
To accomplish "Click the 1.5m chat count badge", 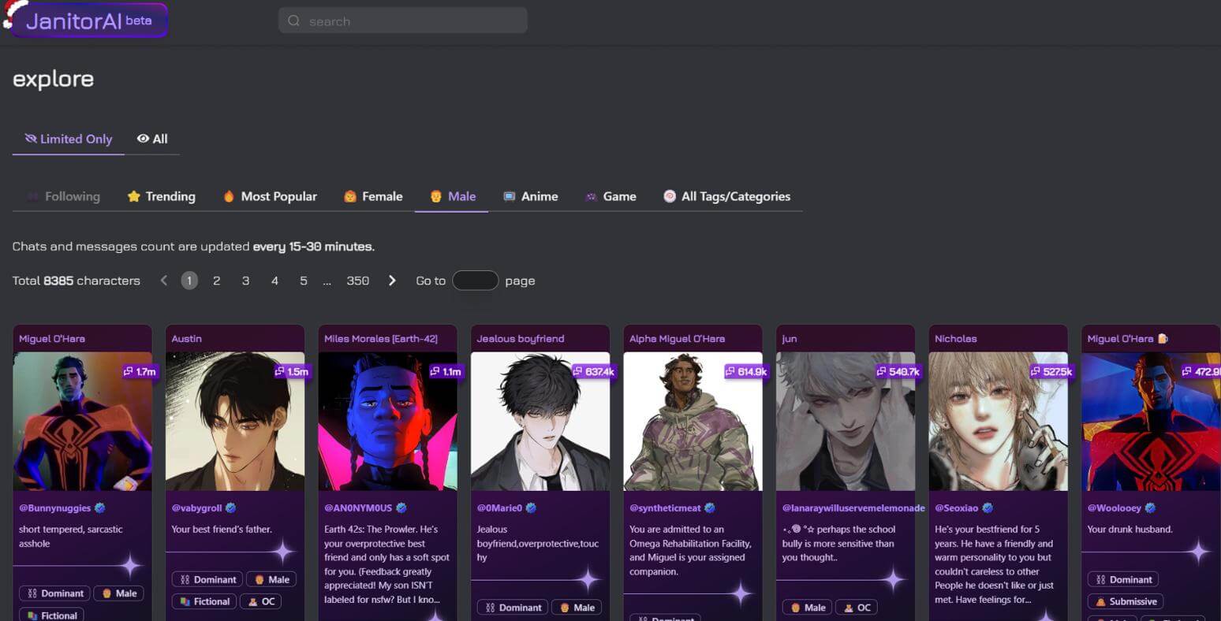I will pos(292,371).
